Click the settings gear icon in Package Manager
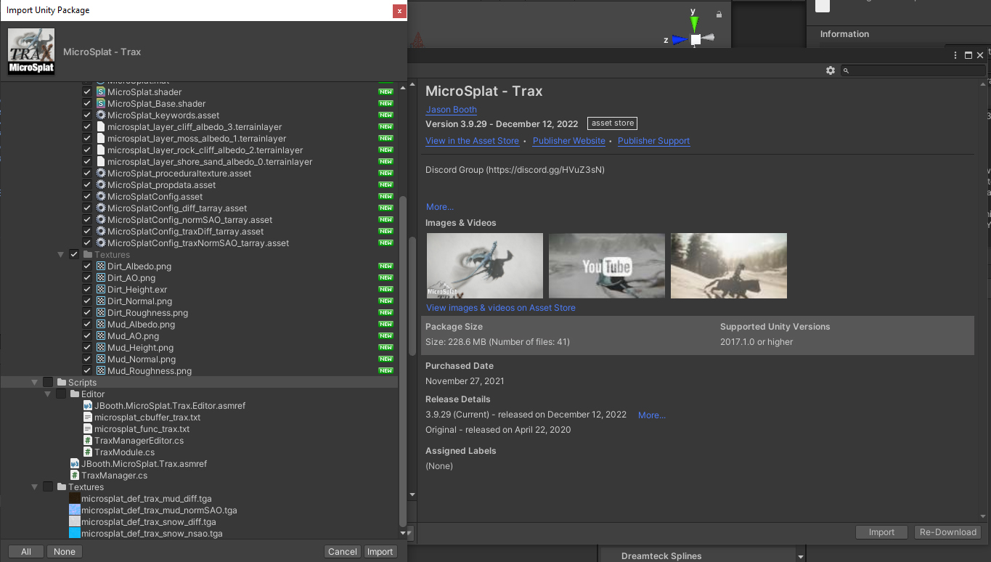The width and height of the screenshot is (991, 562). [831, 70]
